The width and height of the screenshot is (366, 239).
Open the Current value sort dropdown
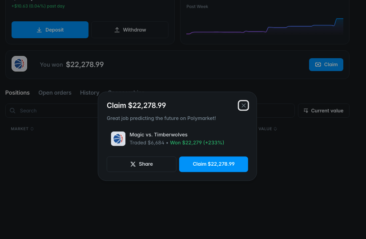(x=323, y=111)
